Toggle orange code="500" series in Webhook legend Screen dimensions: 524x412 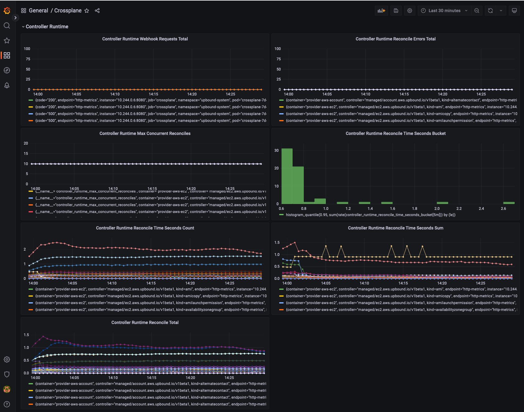pos(151,121)
